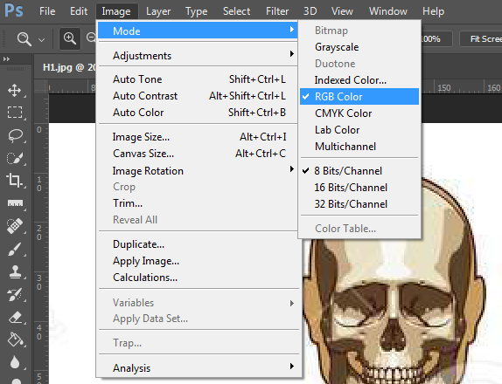This screenshot has height=384, width=502.
Task: Open the View menu
Action: click(x=342, y=11)
